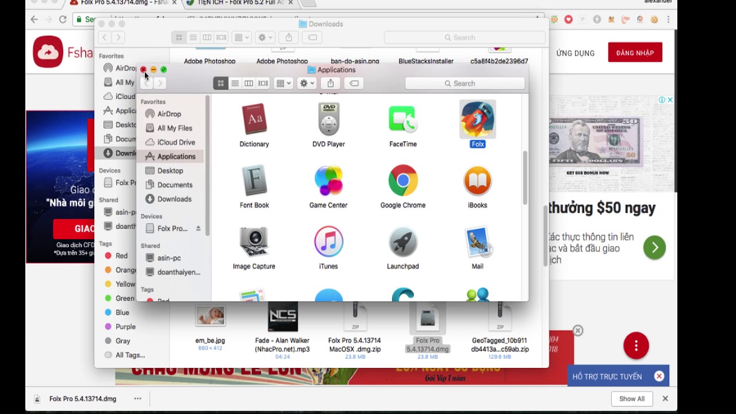Switch Applications window to column view
This screenshot has width=736, height=414.
click(x=248, y=83)
